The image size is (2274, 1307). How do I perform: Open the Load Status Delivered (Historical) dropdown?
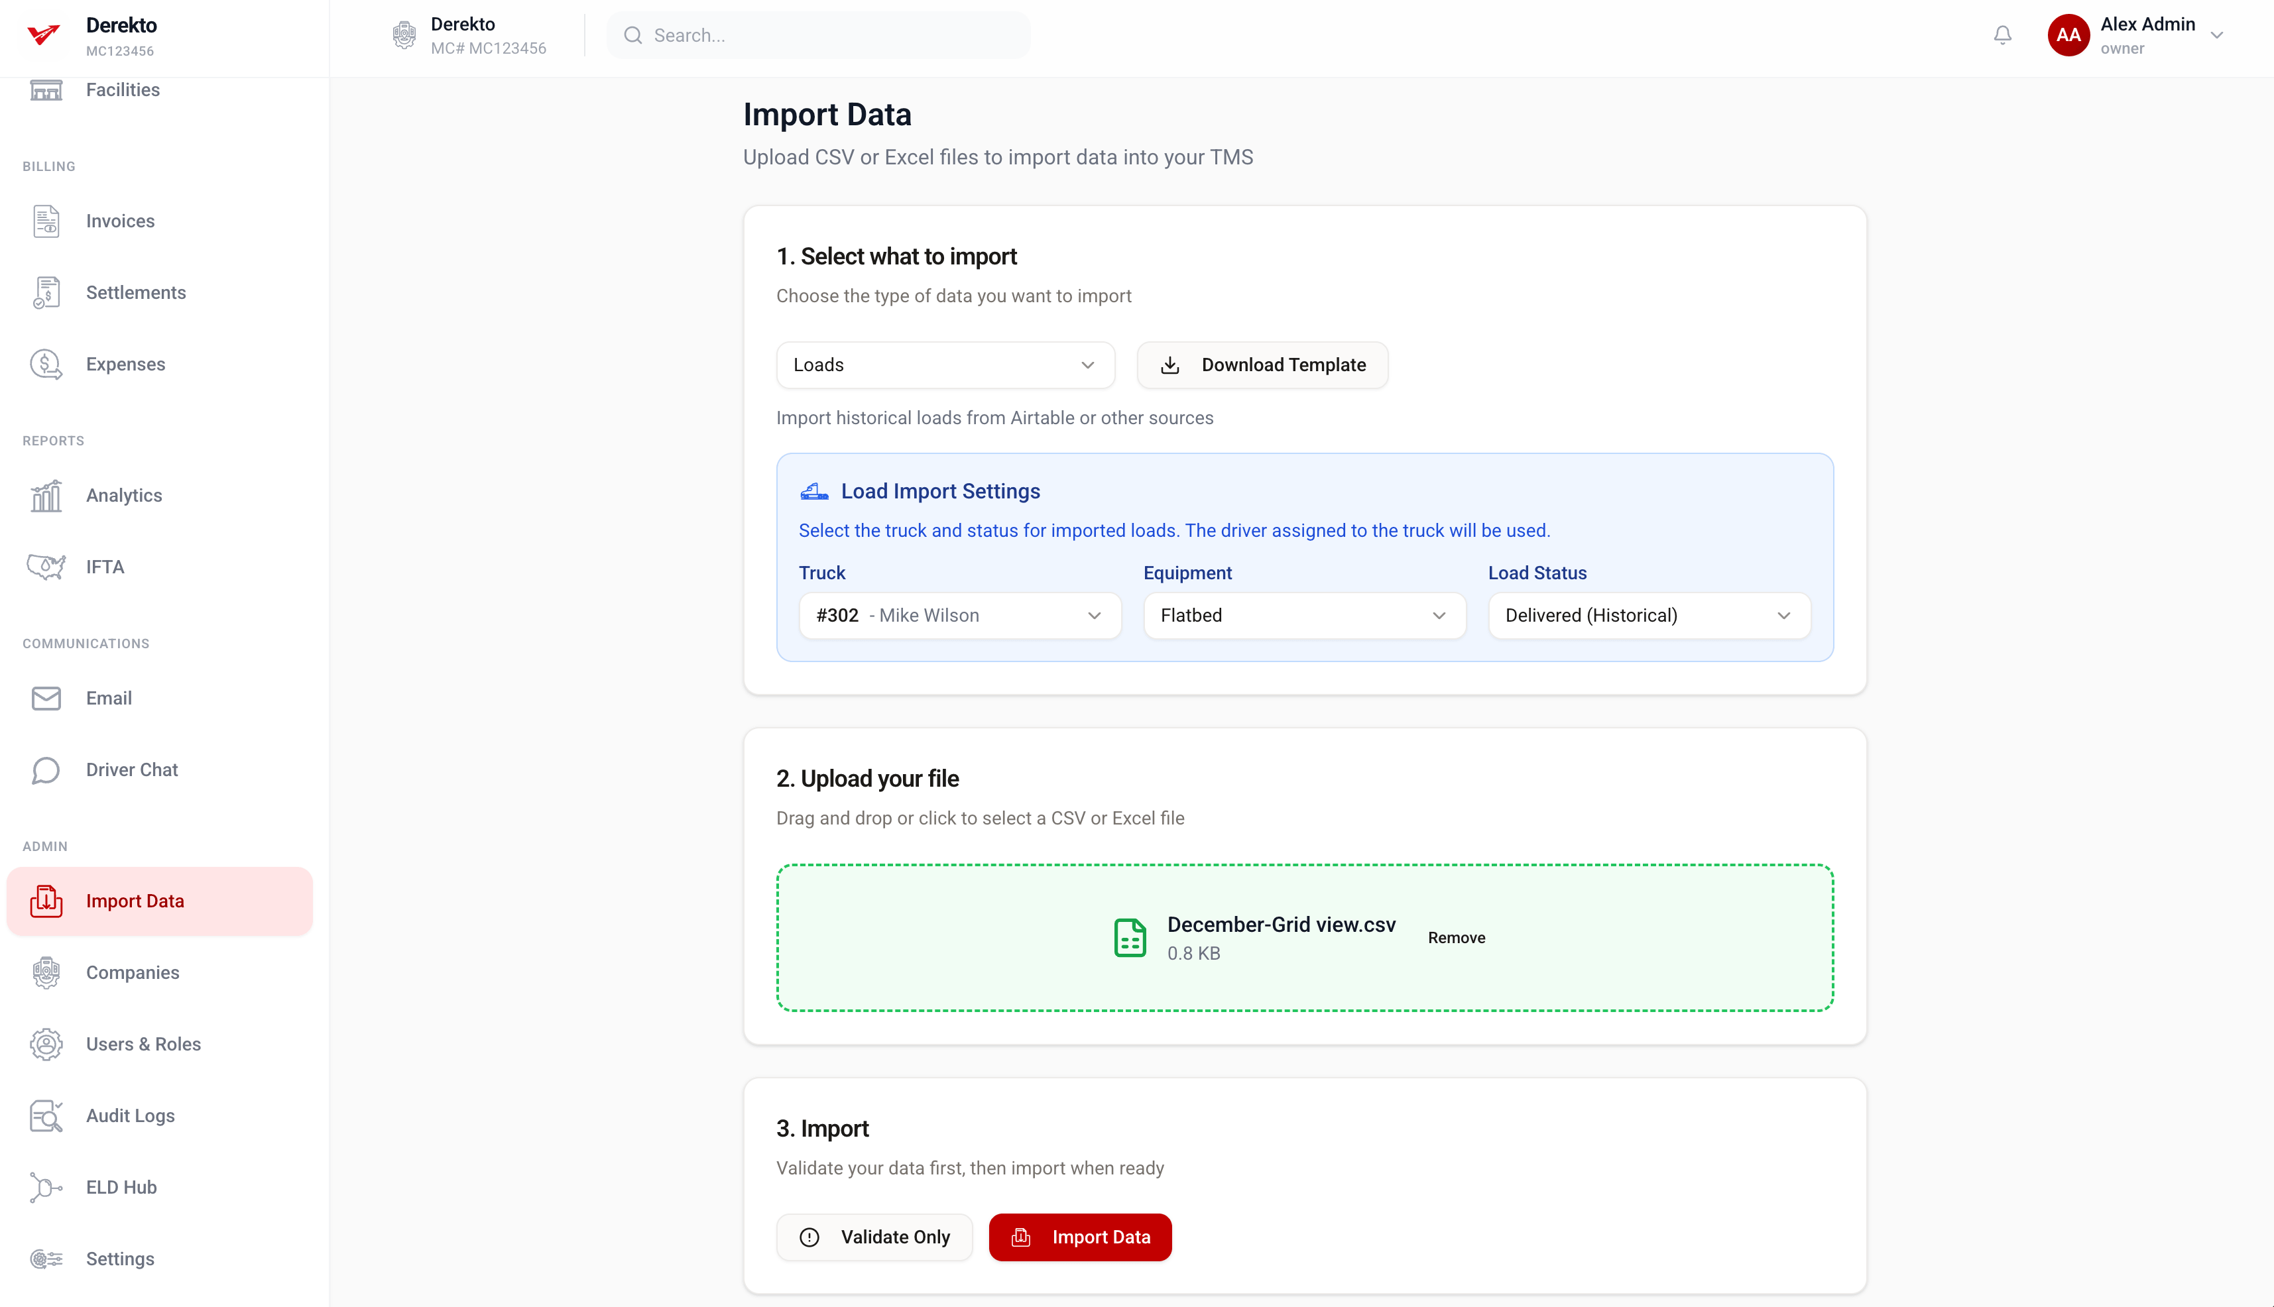1649,616
